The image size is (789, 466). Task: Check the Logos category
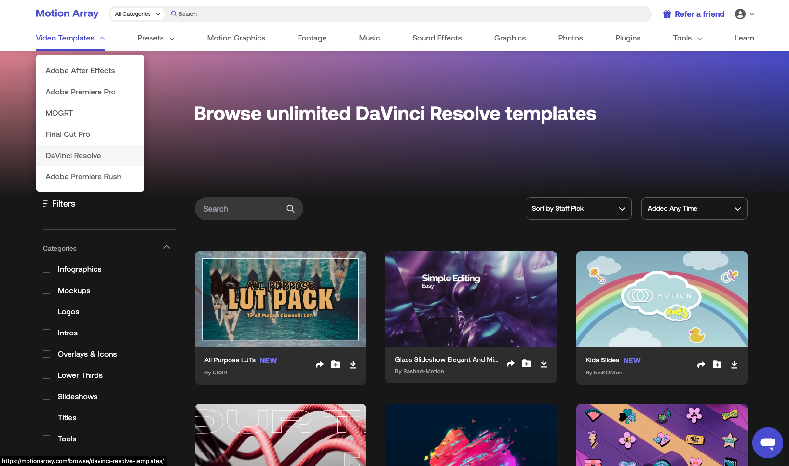tap(47, 312)
